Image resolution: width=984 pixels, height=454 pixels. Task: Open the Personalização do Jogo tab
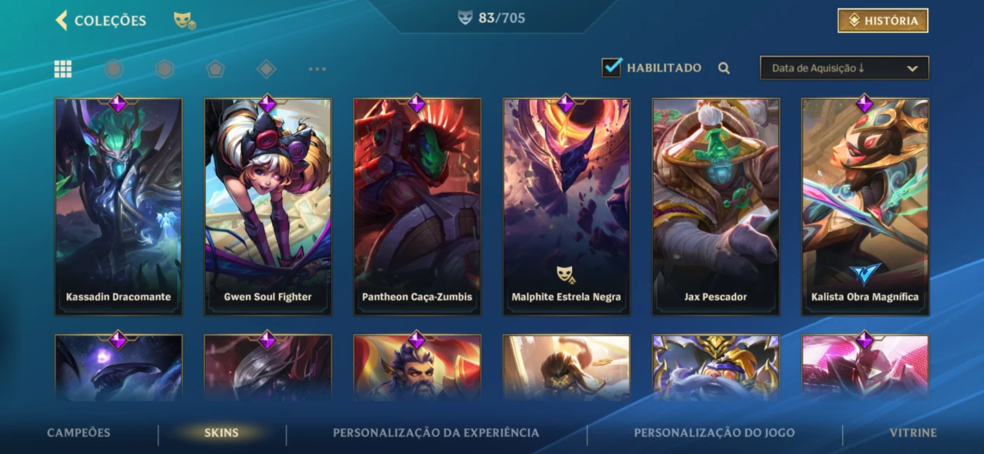[x=714, y=433]
